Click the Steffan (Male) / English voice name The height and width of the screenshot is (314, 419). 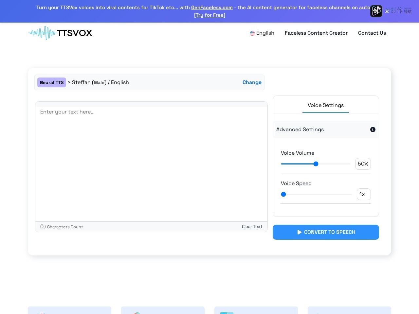click(100, 82)
